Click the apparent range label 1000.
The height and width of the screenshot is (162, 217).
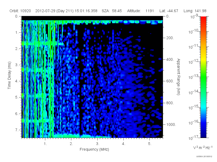pyautogui.click(x=171, y=124)
